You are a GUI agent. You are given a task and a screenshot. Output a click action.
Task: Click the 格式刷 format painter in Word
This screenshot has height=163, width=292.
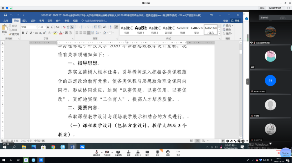click(x=14, y=34)
